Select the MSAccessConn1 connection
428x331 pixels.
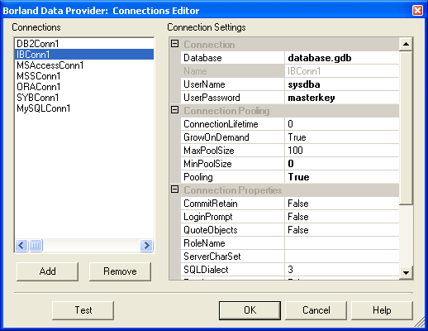84,65
